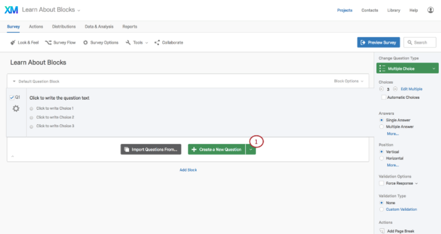
Task: Click the magnifier icon in Search box
Action: tap(410, 42)
